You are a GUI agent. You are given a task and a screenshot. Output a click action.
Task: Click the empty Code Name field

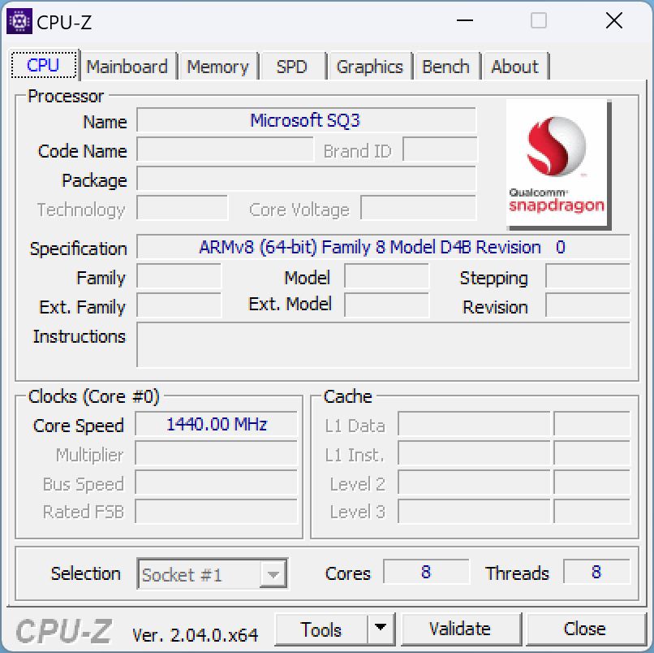pos(225,149)
